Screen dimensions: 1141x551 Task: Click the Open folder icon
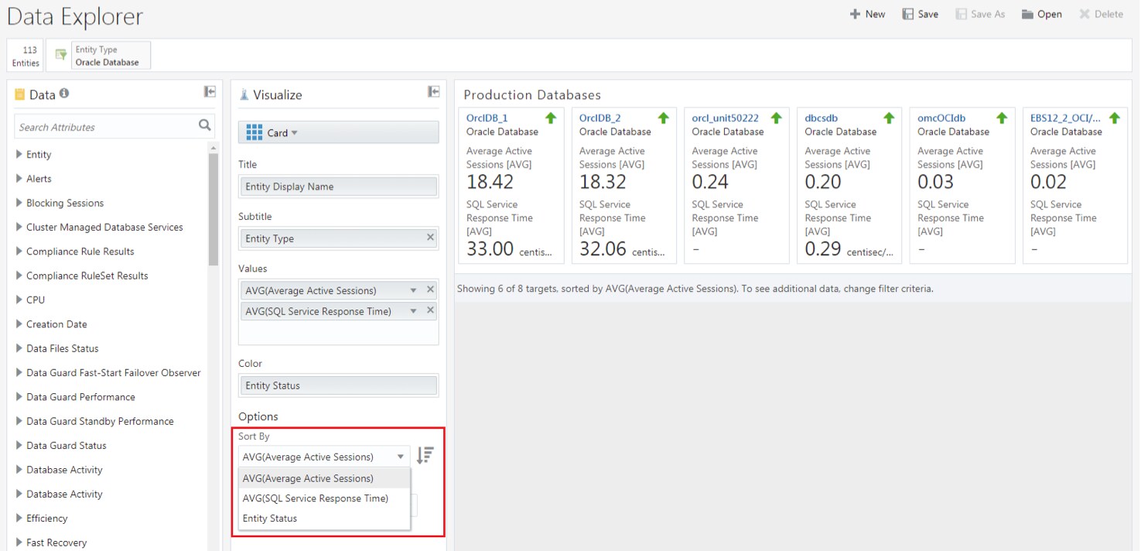[1027, 14]
